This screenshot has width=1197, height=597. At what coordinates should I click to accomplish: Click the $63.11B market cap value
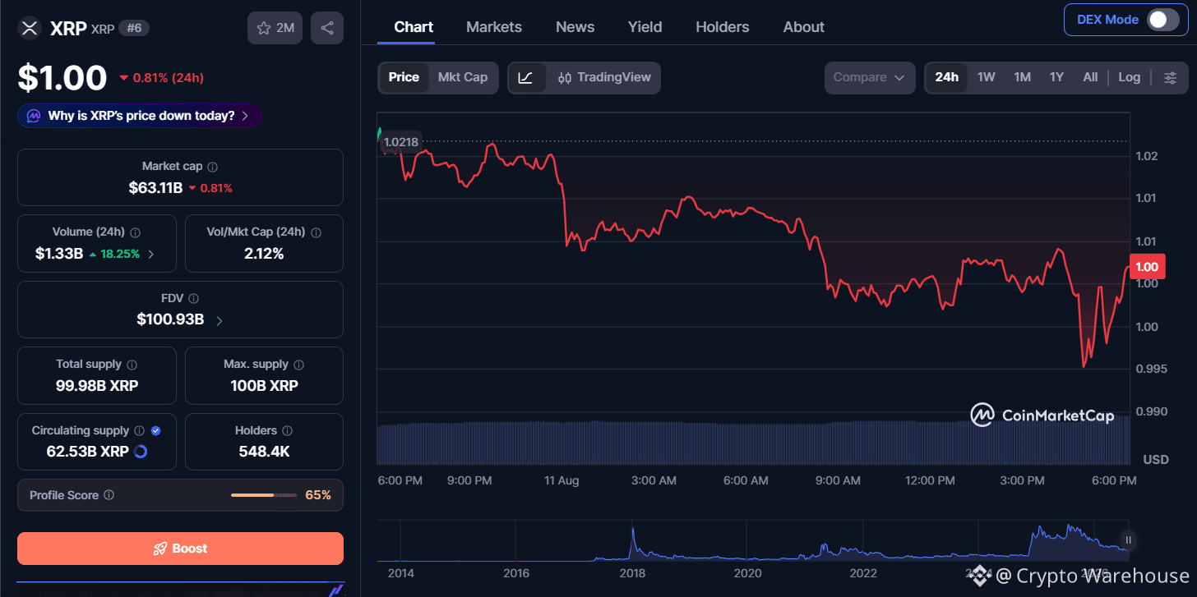[x=155, y=188]
